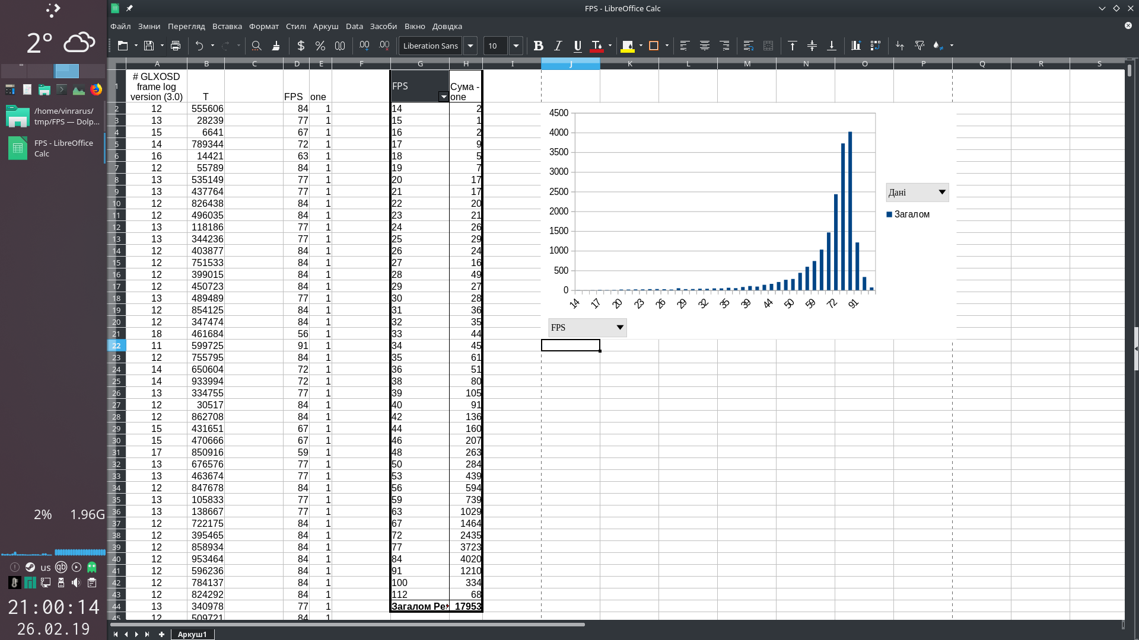Open the FPS pivot filter in cell G1
Screen dimensions: 1139x640
[443, 97]
